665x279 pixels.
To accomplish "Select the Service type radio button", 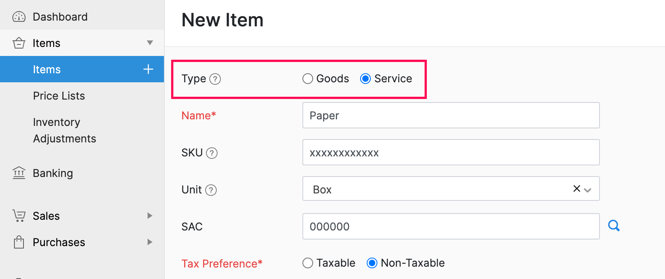I will [x=365, y=79].
